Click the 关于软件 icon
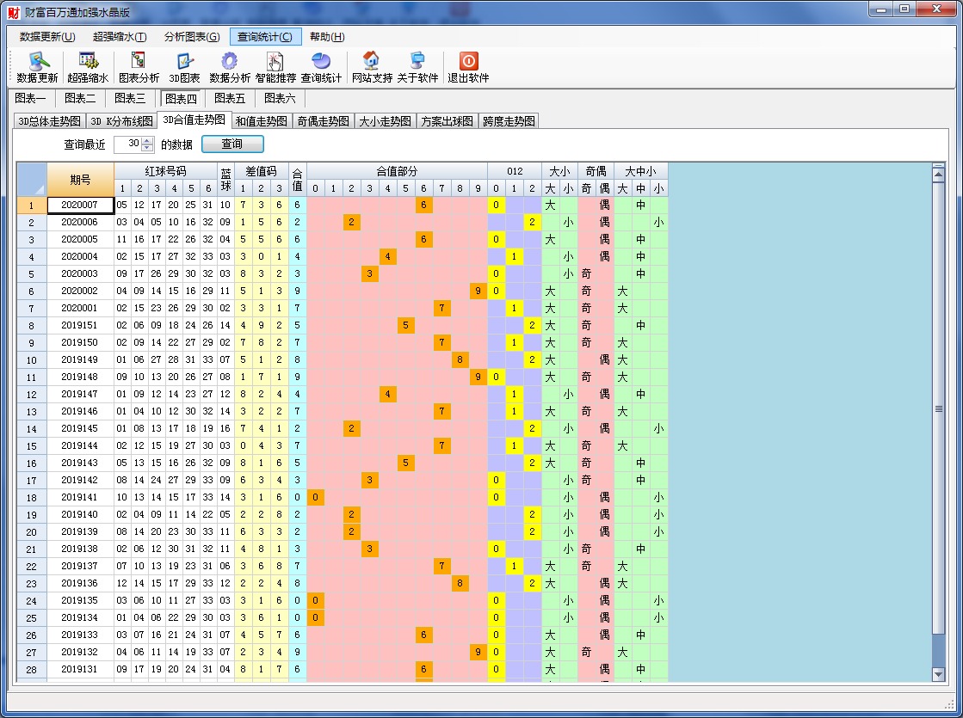The width and height of the screenshot is (963, 718). [417, 62]
